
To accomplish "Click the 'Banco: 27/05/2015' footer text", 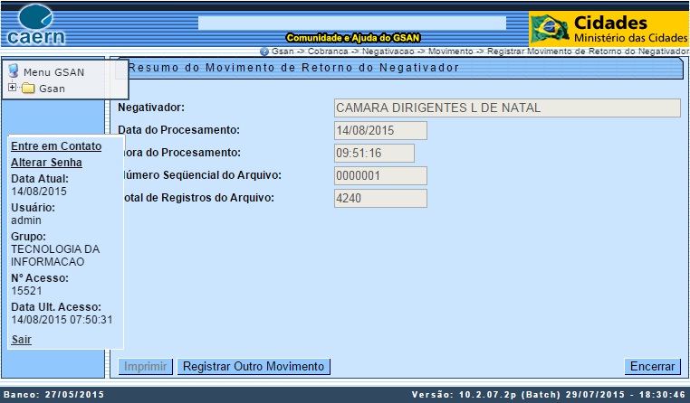I will [x=54, y=394].
